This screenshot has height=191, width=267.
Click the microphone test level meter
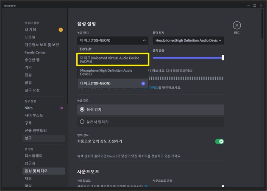point(186,78)
